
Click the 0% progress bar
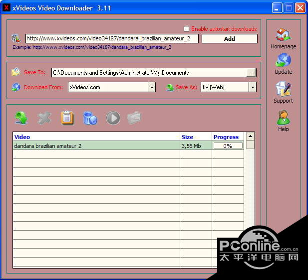pos(228,145)
